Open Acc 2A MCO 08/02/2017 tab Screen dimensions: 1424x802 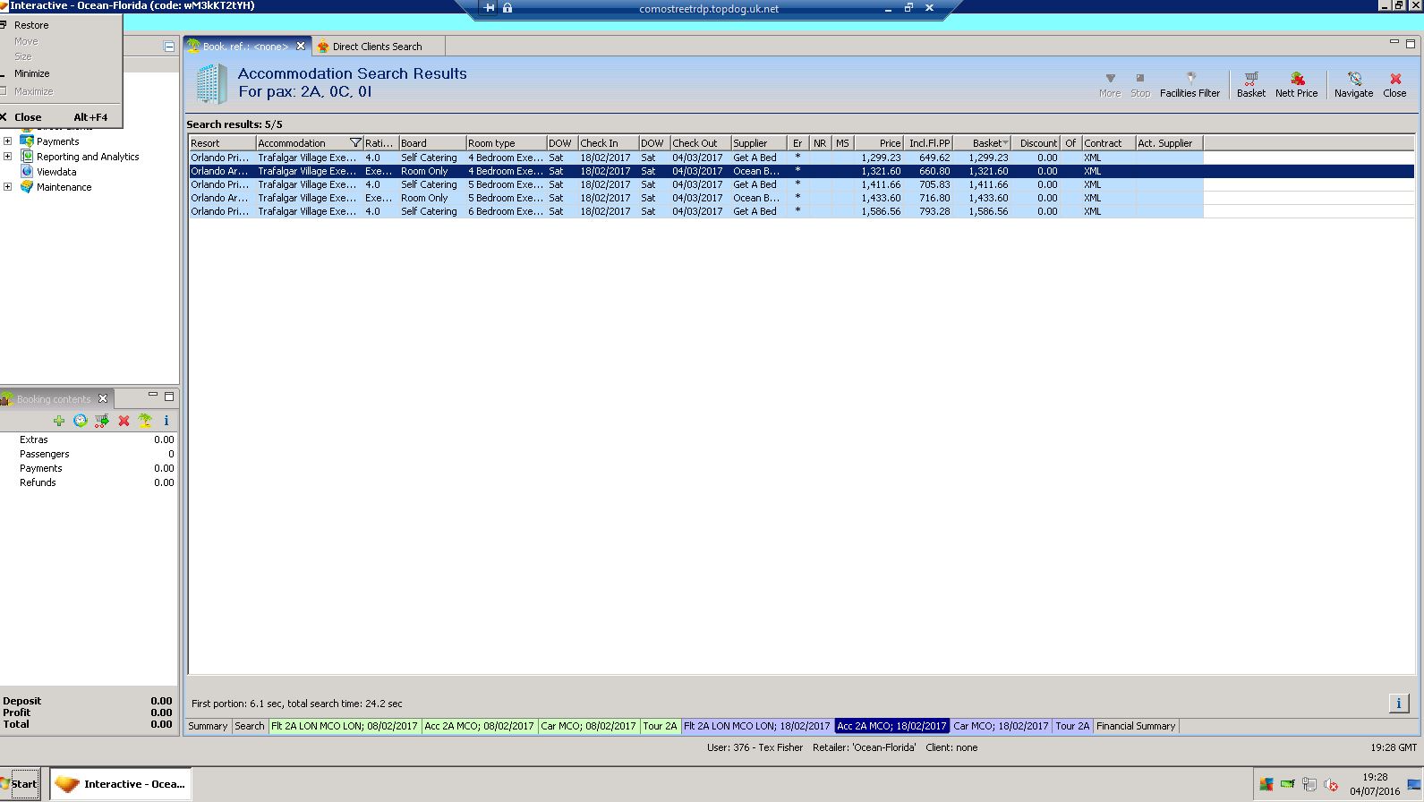pos(479,726)
